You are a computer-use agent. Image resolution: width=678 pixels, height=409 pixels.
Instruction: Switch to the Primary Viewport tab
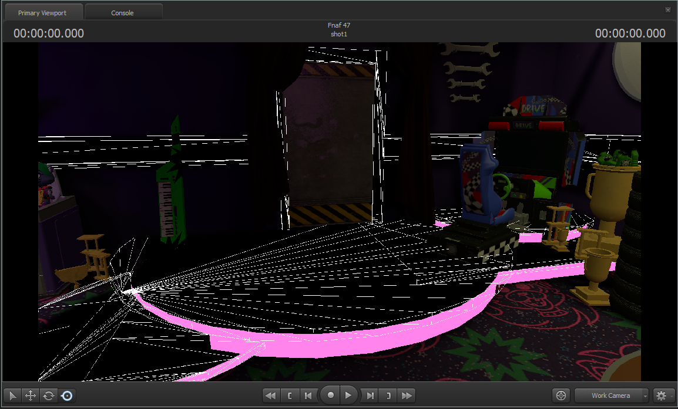click(x=42, y=13)
